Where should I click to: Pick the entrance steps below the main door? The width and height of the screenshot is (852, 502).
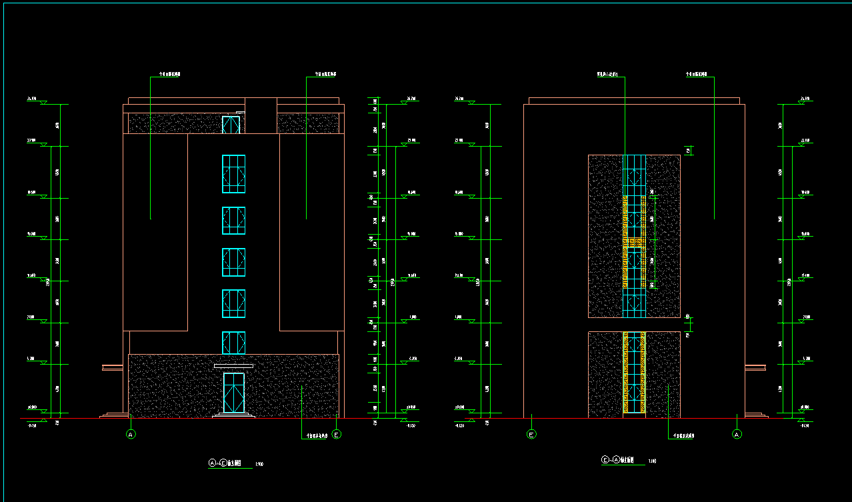click(x=233, y=415)
